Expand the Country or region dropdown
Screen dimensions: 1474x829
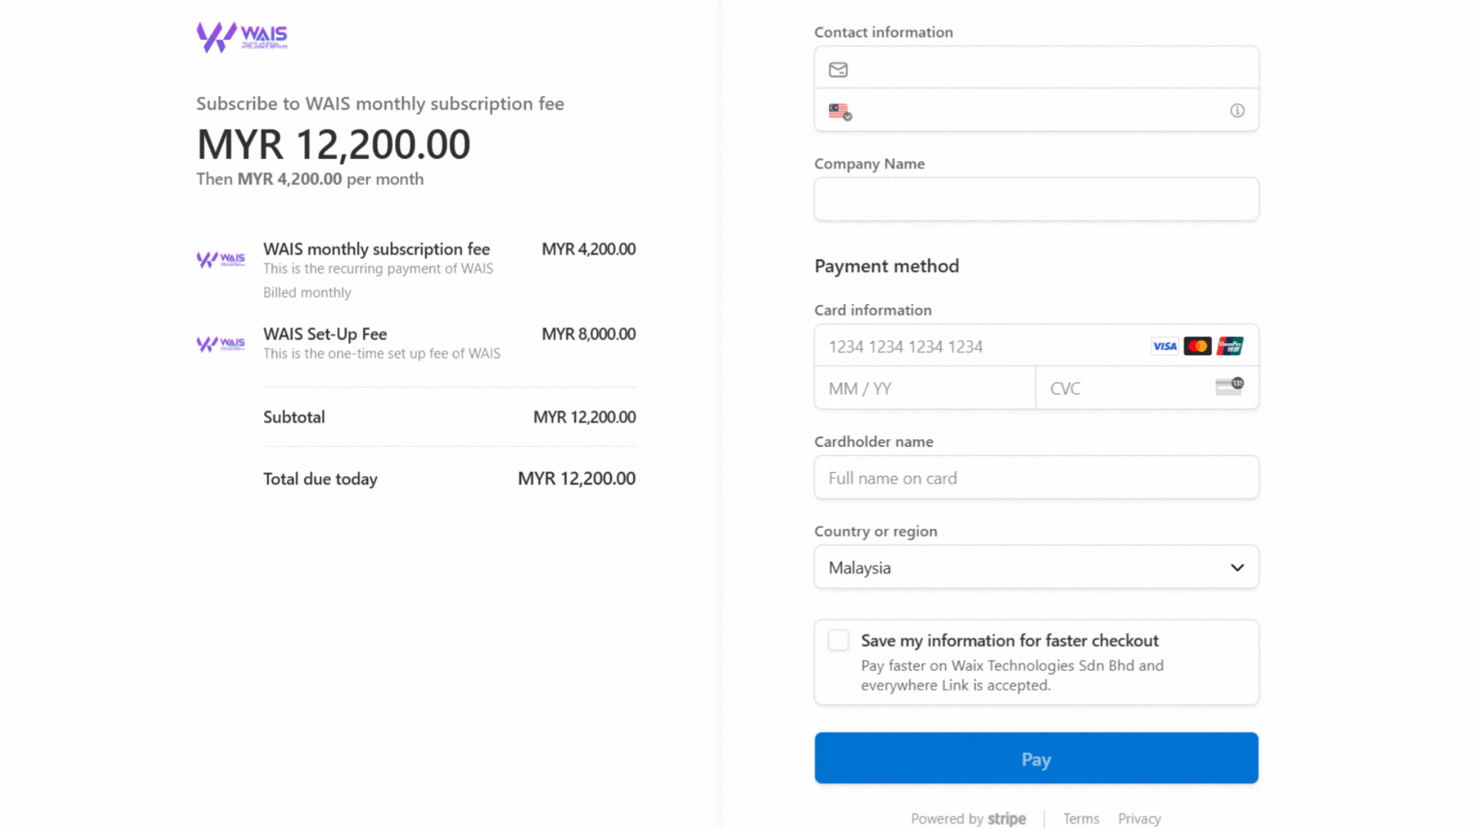(1036, 567)
